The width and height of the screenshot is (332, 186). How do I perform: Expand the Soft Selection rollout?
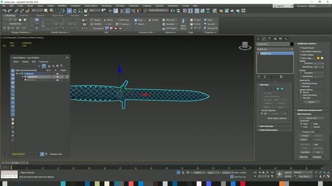pyautogui.click(x=266, y=126)
